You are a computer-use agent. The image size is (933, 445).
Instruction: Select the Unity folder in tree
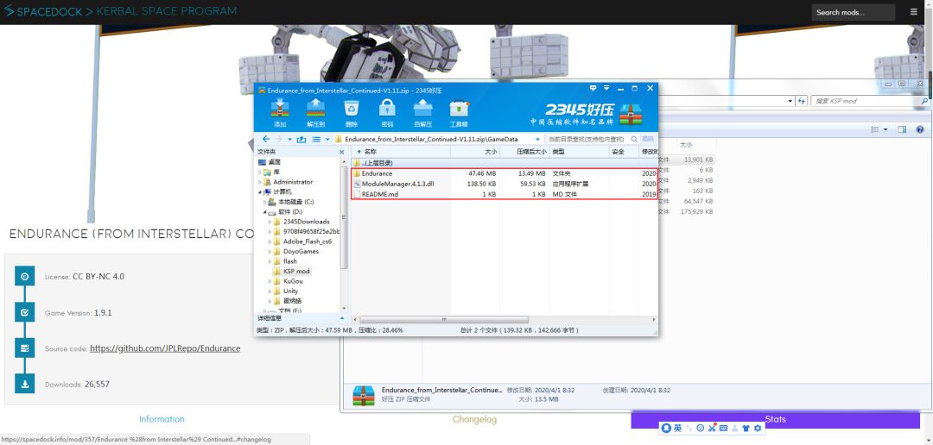[286, 291]
